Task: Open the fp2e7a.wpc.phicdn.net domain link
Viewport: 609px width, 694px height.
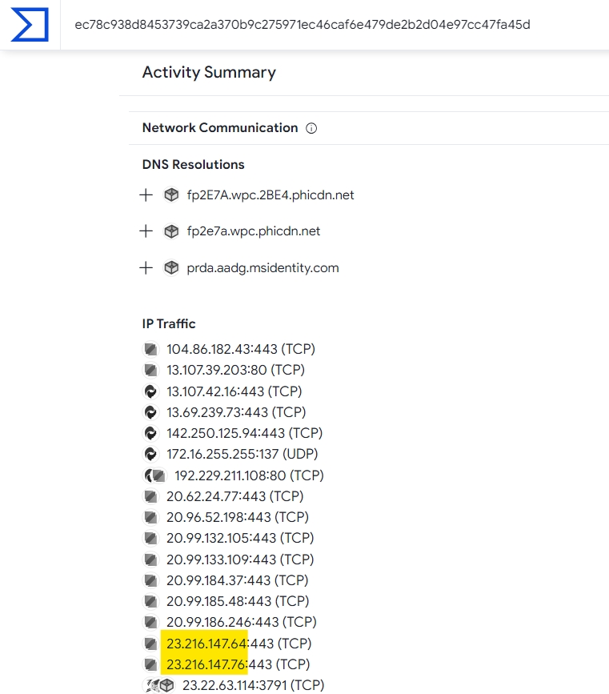Action: pos(254,231)
